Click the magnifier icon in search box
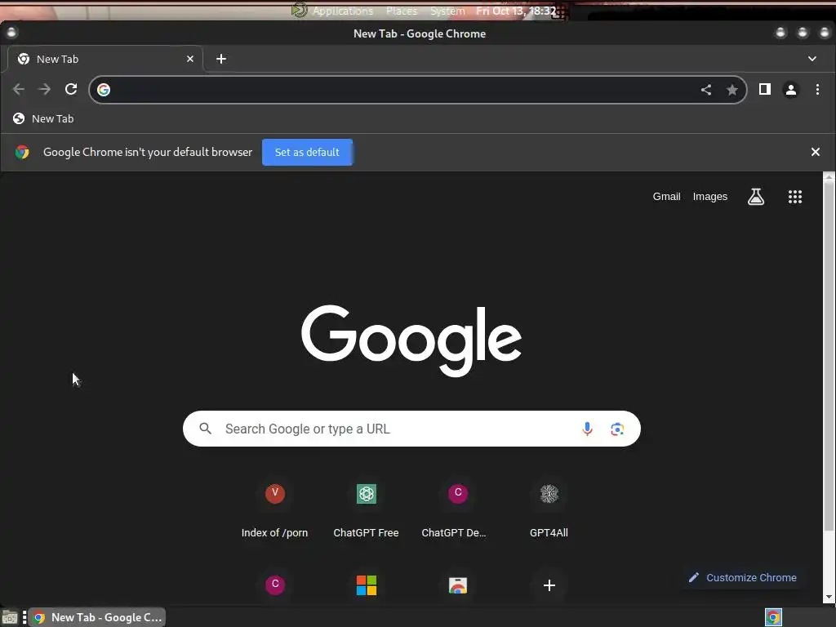This screenshot has width=836, height=627. point(205,428)
